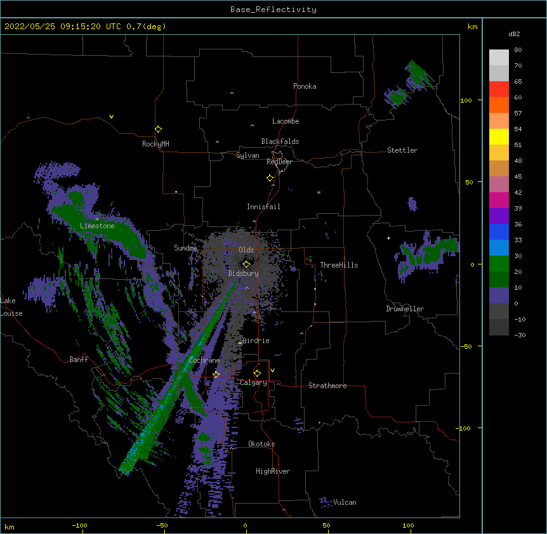547x534 pixels.
Task: Click the Innisfail label
Action: point(263,207)
